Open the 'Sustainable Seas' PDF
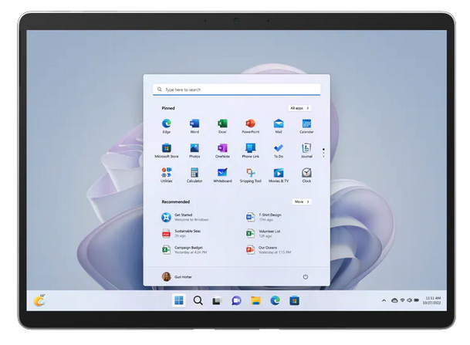This screenshot has height=345, width=470. coord(181,233)
